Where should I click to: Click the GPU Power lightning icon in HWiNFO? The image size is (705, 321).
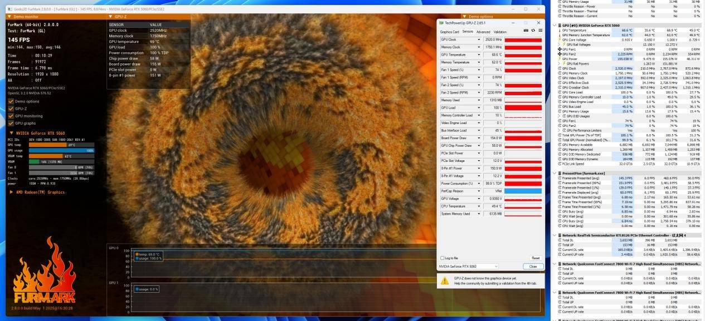(x=560, y=59)
